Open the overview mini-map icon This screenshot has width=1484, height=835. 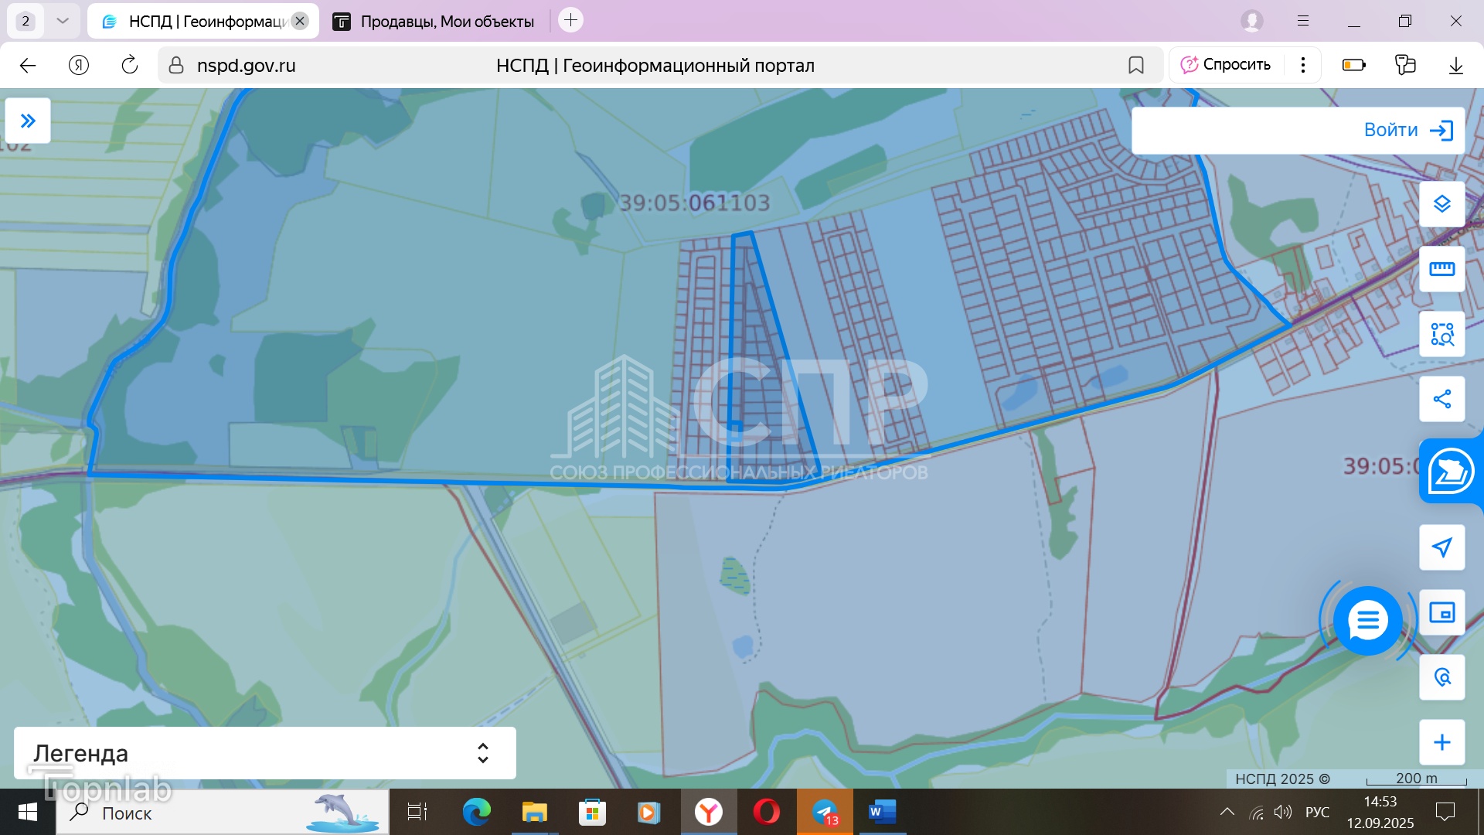click(1441, 612)
